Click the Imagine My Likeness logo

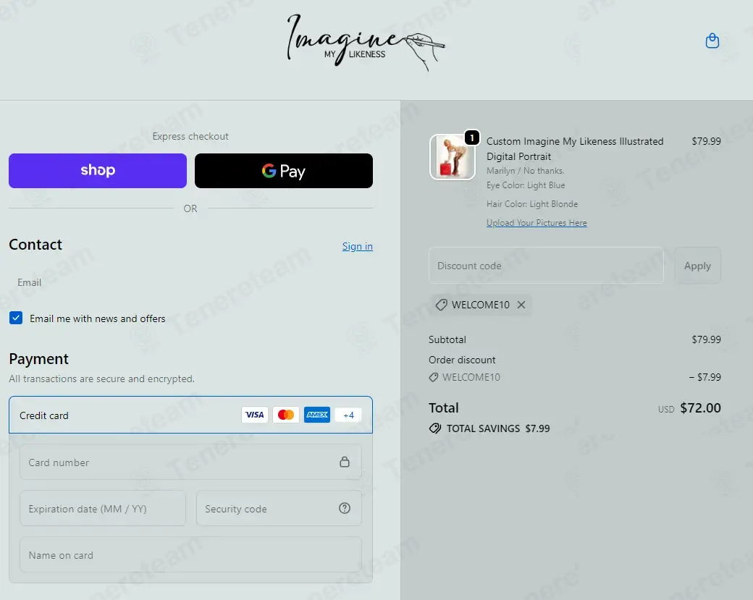[366, 43]
